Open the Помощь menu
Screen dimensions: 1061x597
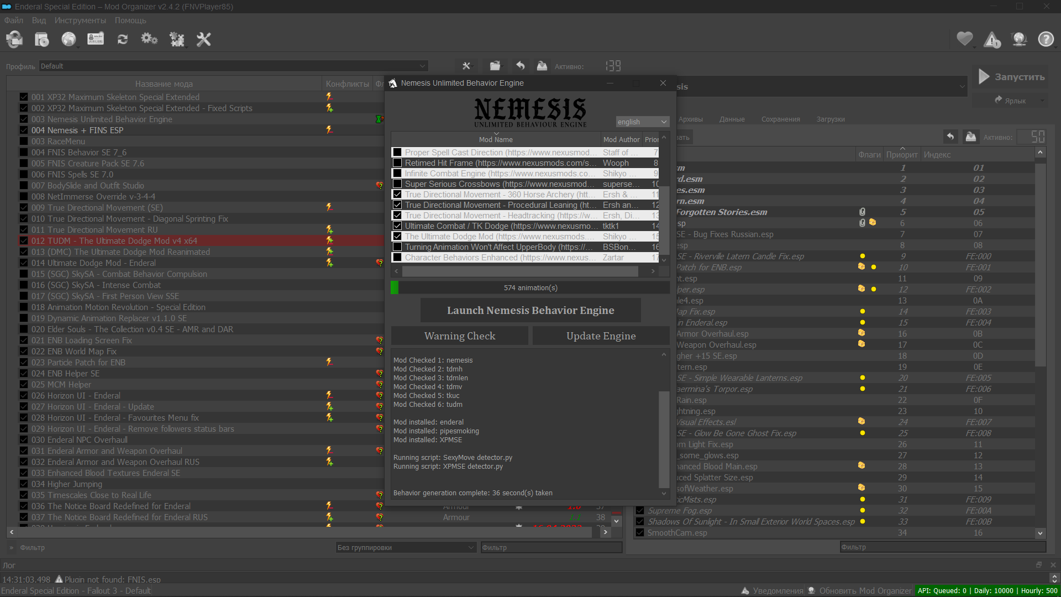click(x=130, y=20)
